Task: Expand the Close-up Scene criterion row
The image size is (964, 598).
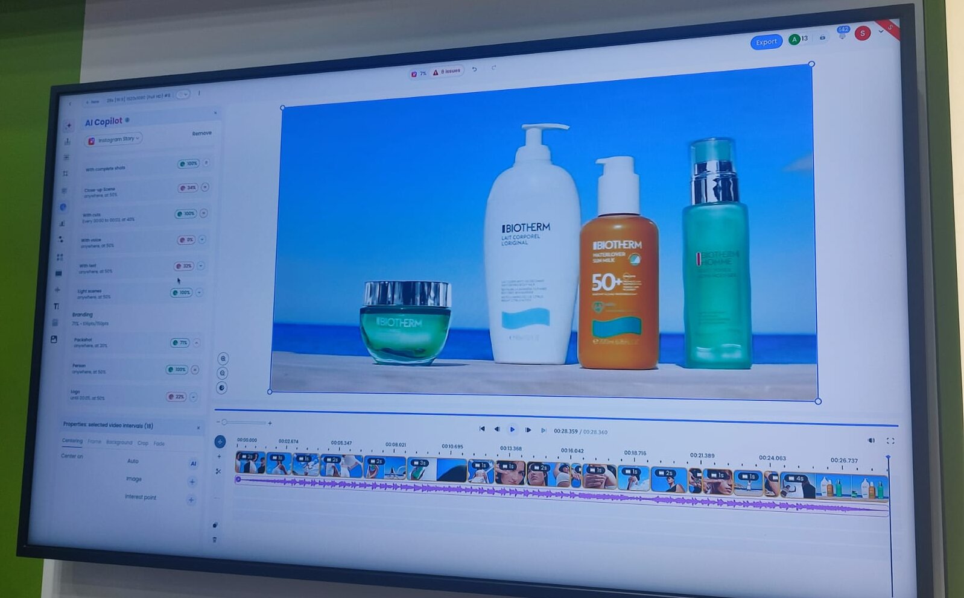Action: click(x=205, y=187)
